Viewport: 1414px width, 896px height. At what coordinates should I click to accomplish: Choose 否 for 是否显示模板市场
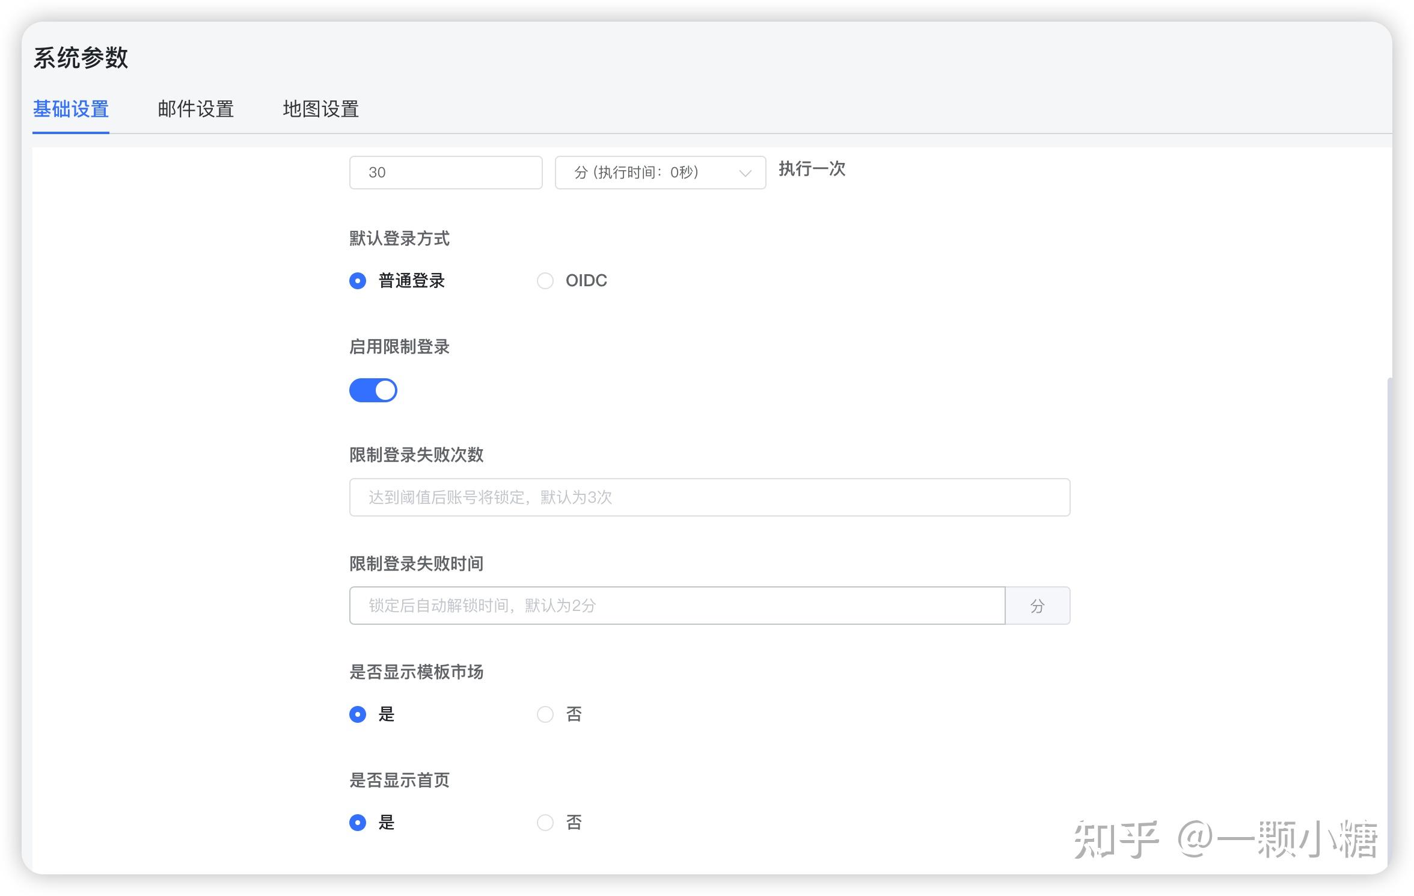[x=545, y=714]
